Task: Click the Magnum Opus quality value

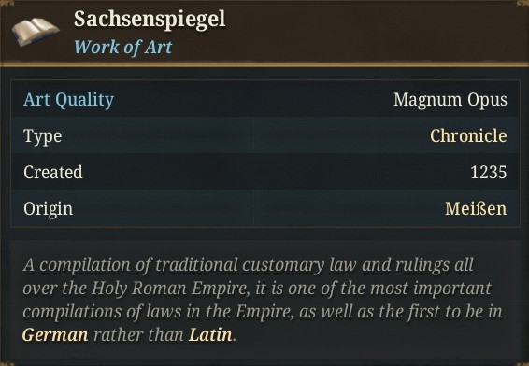Action: (x=450, y=100)
